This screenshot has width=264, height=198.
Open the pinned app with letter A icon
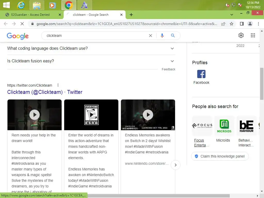tap(85, 5)
